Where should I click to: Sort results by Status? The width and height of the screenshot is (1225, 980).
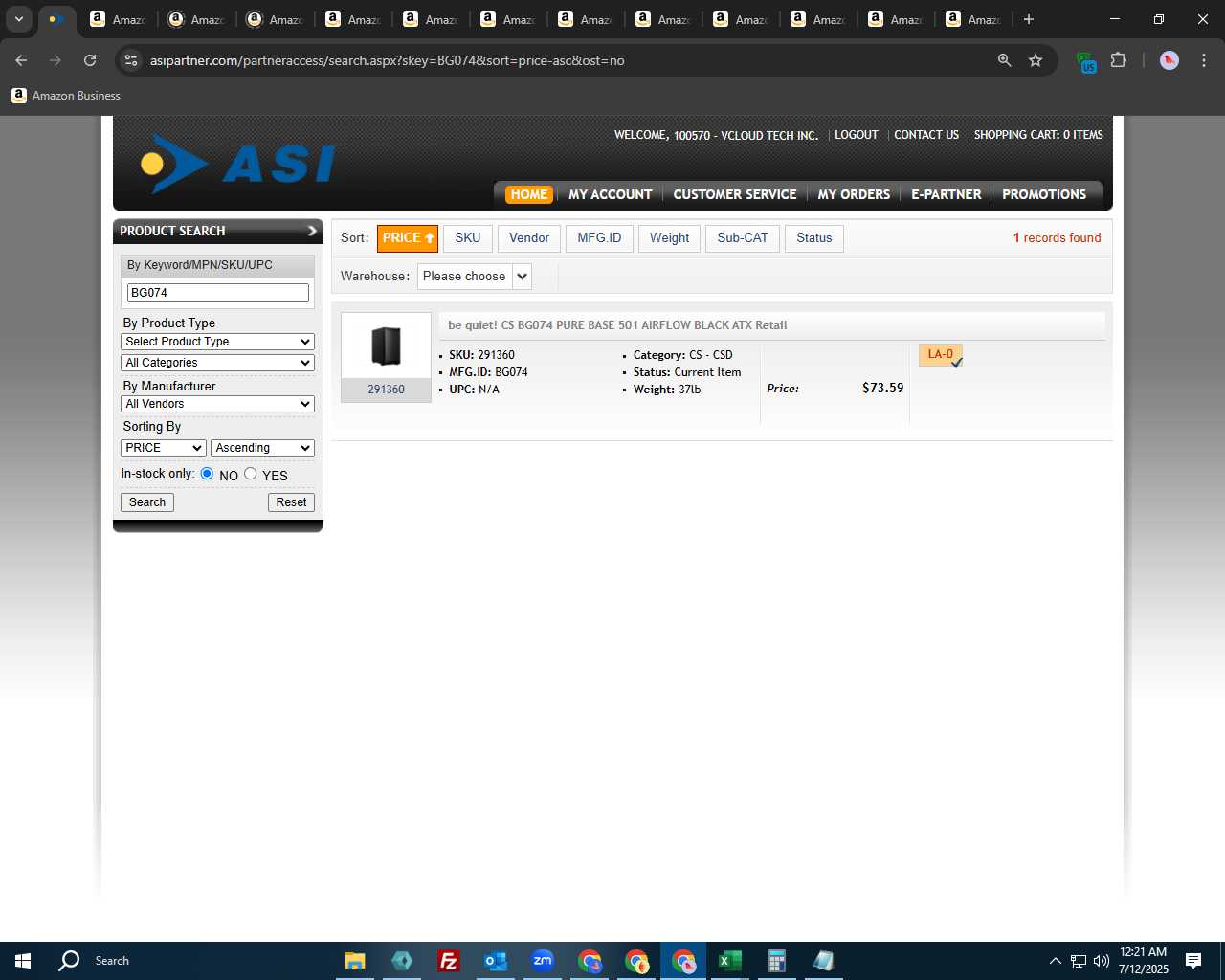814,238
